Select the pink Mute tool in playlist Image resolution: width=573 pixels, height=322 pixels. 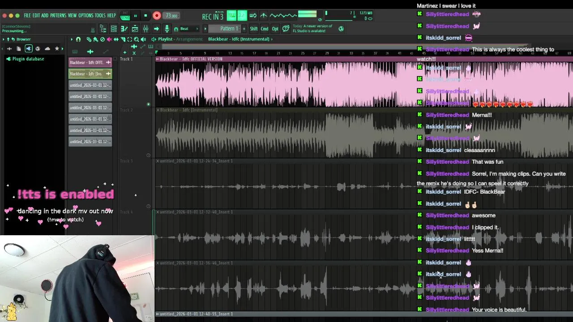tap(109, 39)
